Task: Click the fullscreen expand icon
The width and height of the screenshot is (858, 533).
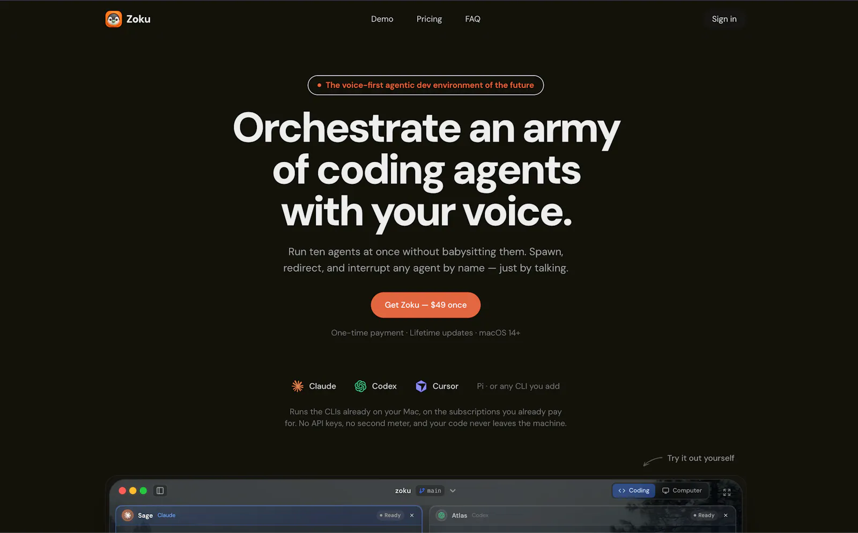Action: 727,492
